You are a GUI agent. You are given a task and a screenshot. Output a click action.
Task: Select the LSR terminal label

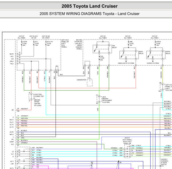tap(12, 164)
